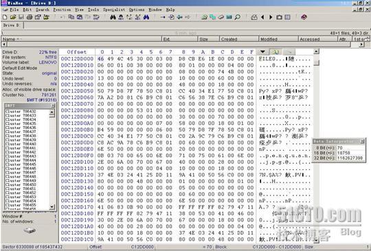The height and width of the screenshot is (251, 371).
Task: Click the $MFT (#19316) label
Action: click(42, 100)
